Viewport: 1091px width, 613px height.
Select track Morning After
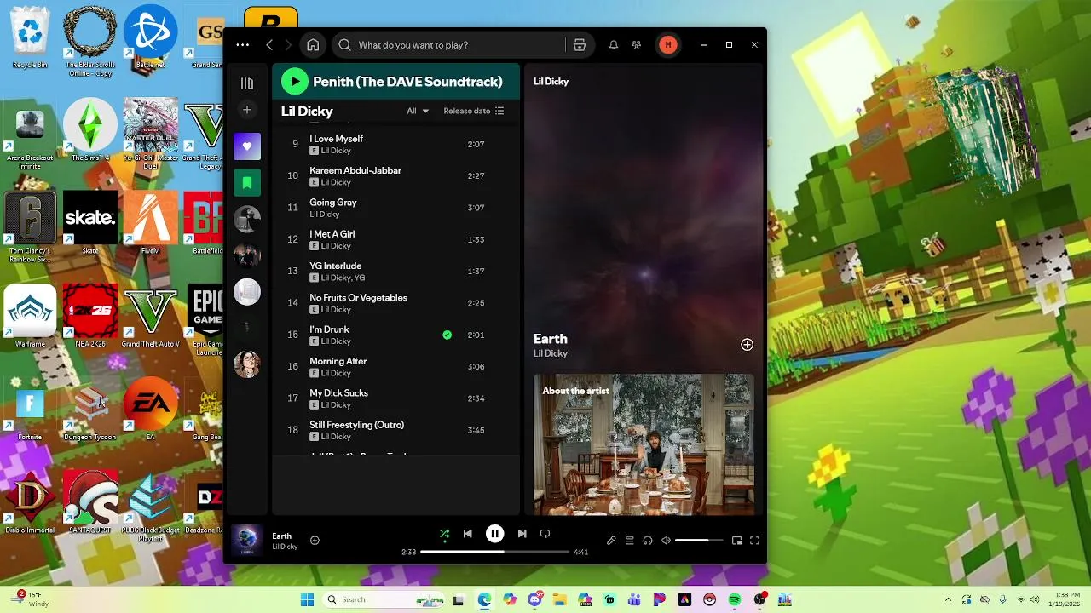coord(395,367)
